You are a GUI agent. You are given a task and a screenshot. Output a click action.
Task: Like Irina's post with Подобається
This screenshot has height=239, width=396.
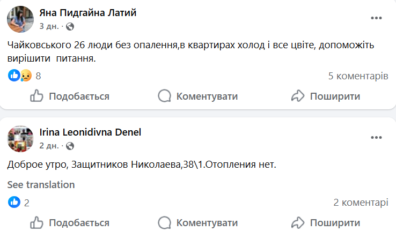point(70,222)
